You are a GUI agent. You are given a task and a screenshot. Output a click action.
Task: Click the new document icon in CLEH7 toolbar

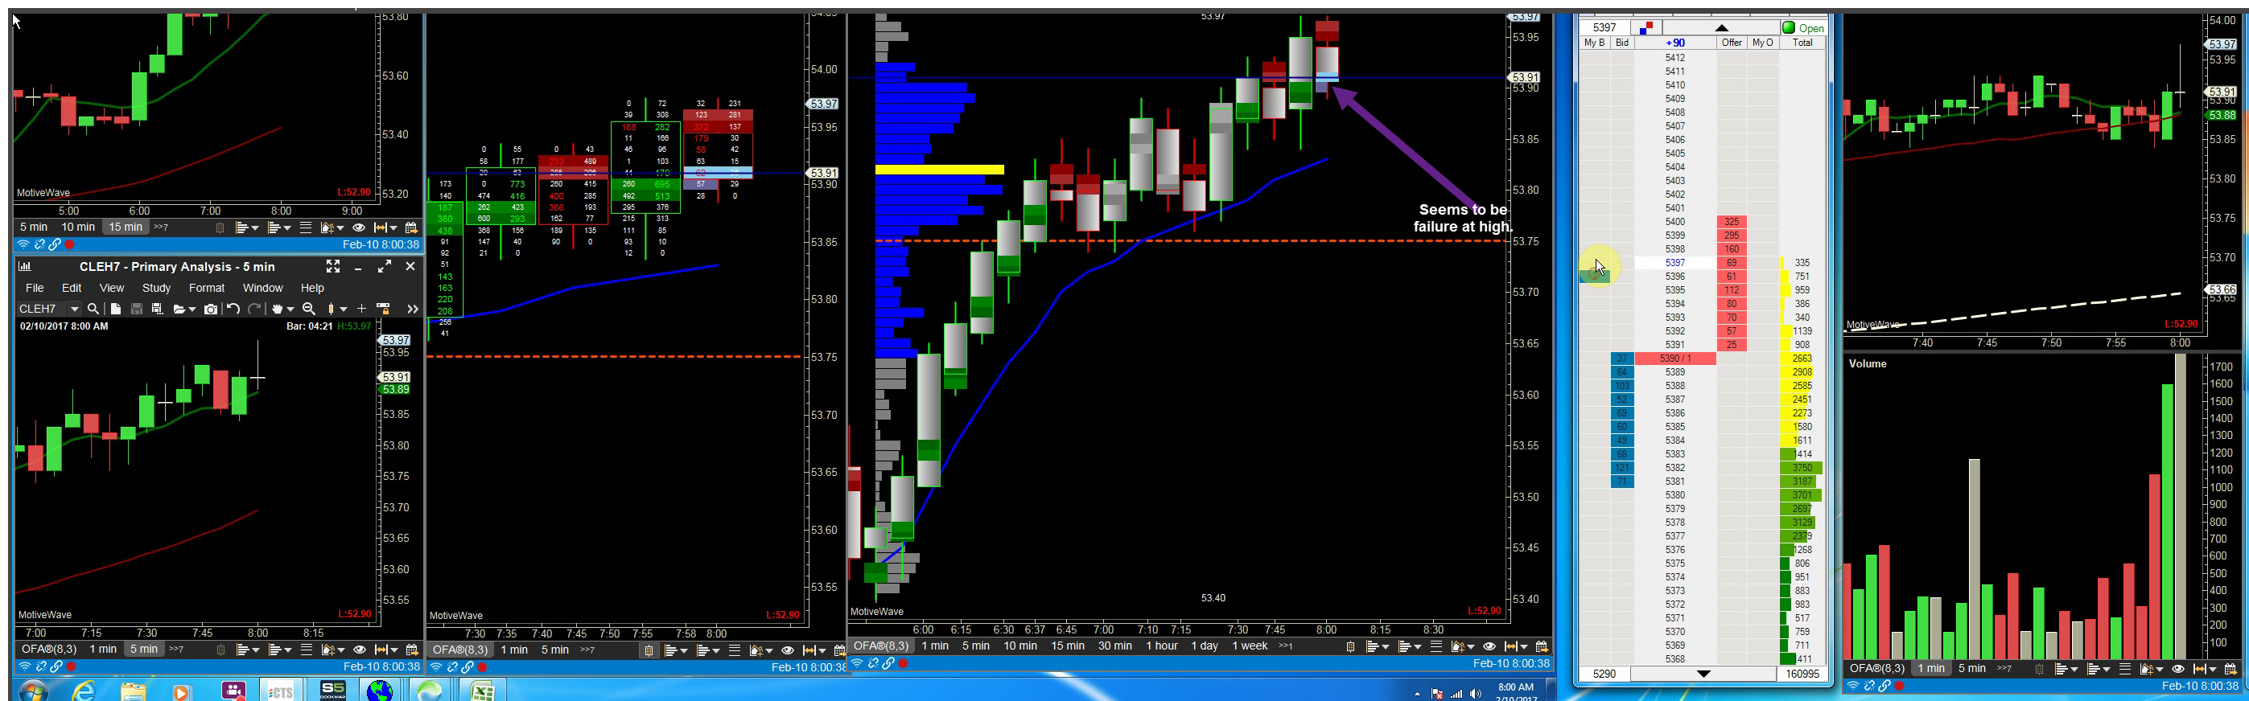[115, 309]
